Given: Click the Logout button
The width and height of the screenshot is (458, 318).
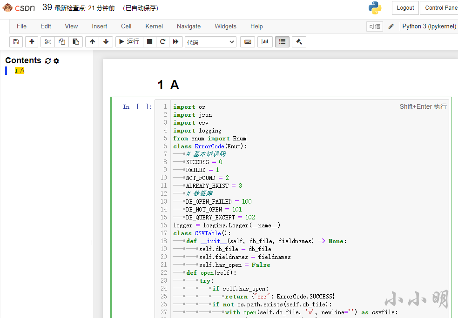Looking at the screenshot, I should tap(405, 8).
